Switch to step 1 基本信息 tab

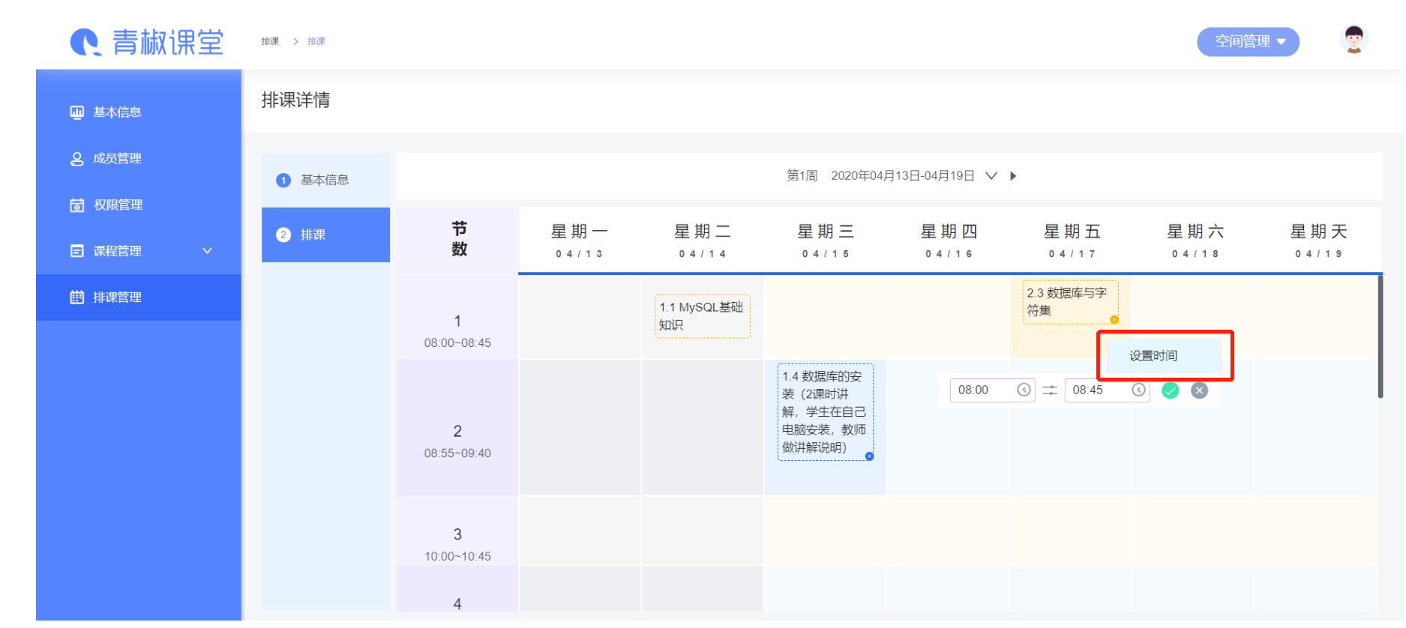[325, 180]
